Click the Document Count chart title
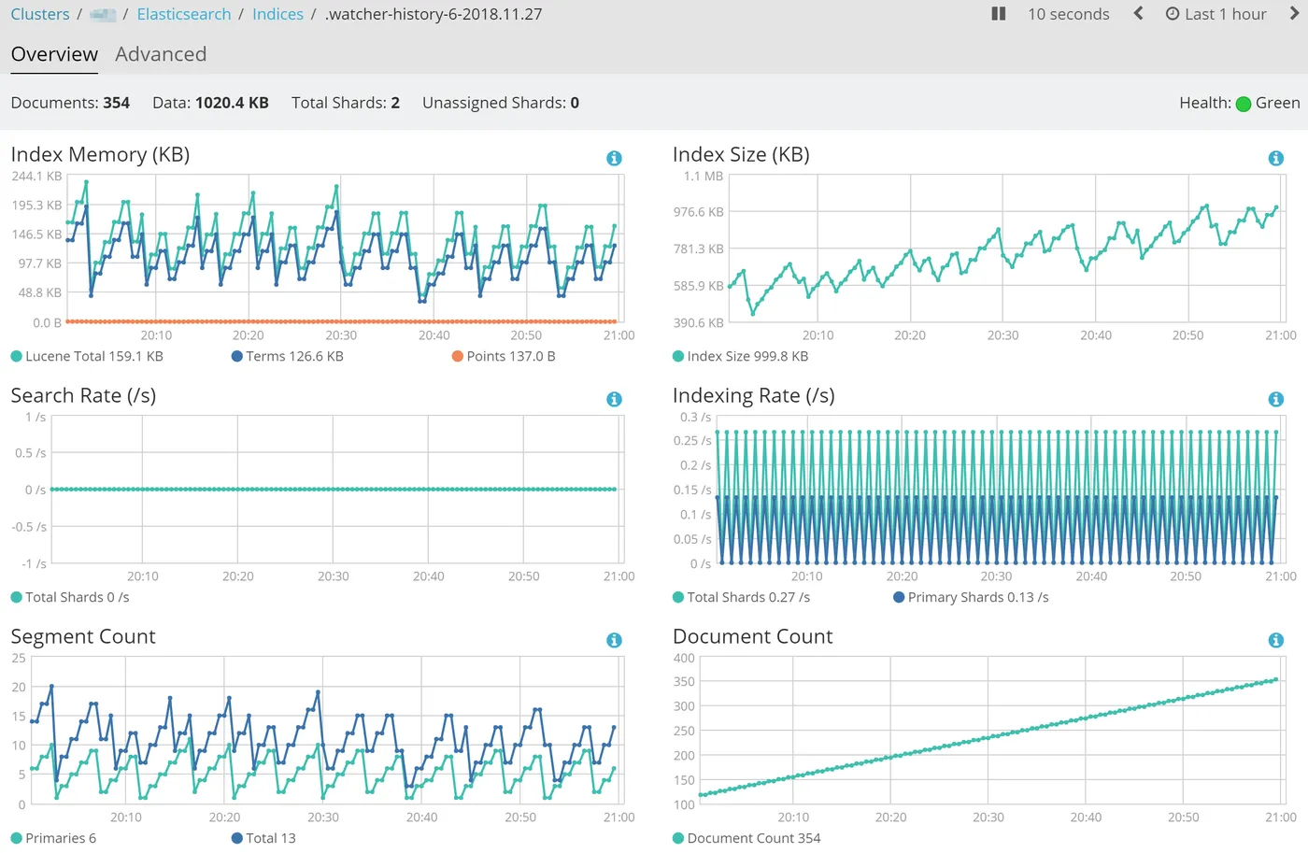Screen dimensions: 1308x853 [x=753, y=636]
